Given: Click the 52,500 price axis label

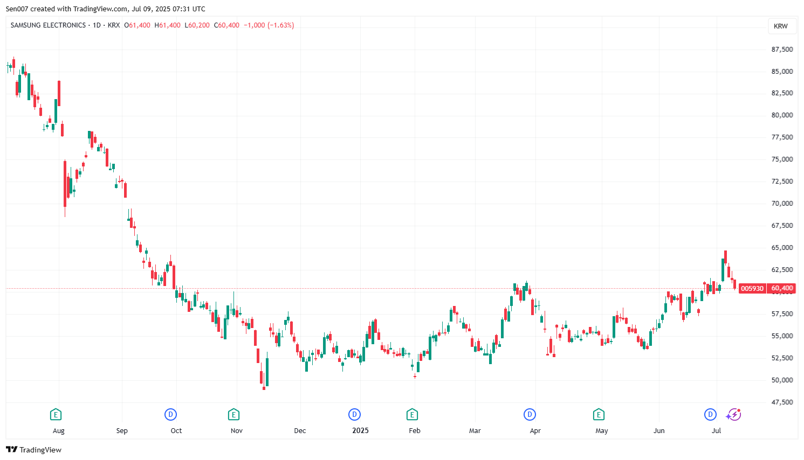Looking at the screenshot, I should (x=782, y=358).
